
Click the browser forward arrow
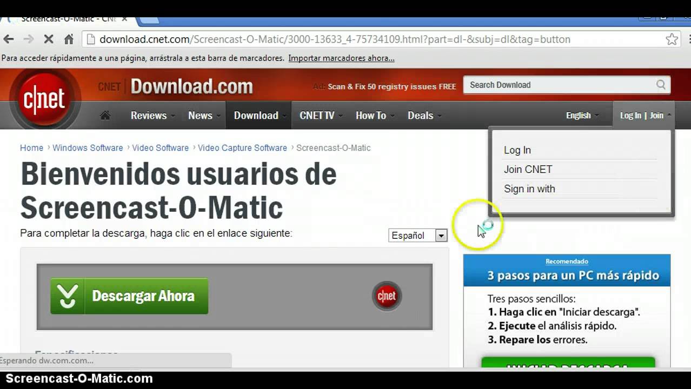[29, 39]
